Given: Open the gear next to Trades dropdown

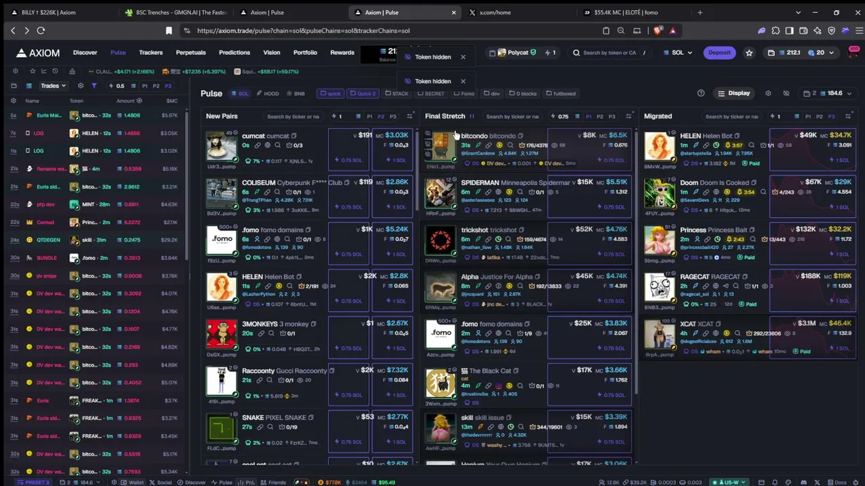Looking at the screenshot, I should click(80, 86).
